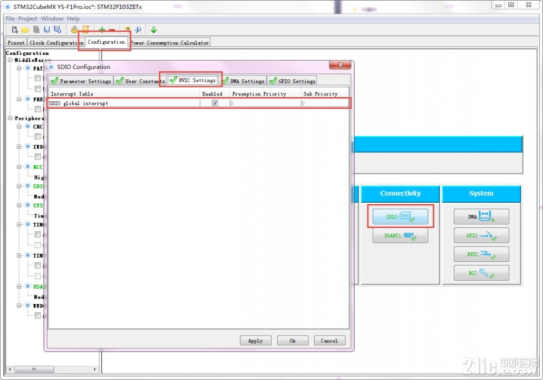Click the blue Save floppy icon

pos(47,30)
